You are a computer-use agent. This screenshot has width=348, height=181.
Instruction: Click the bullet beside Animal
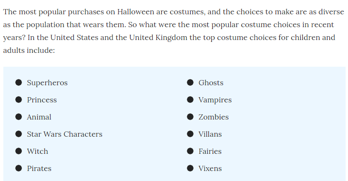tap(19, 117)
